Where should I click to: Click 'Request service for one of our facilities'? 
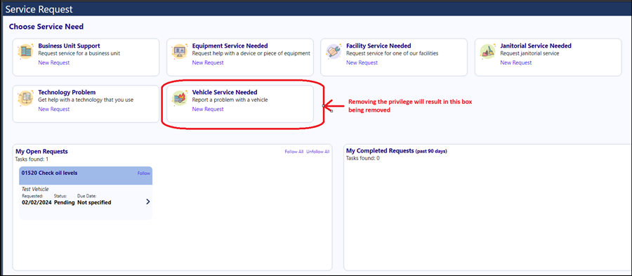click(392, 53)
